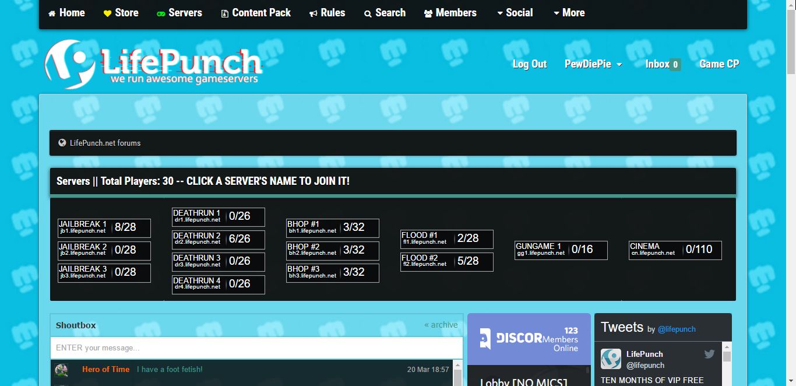Open the Content Pack page

[x=255, y=13]
